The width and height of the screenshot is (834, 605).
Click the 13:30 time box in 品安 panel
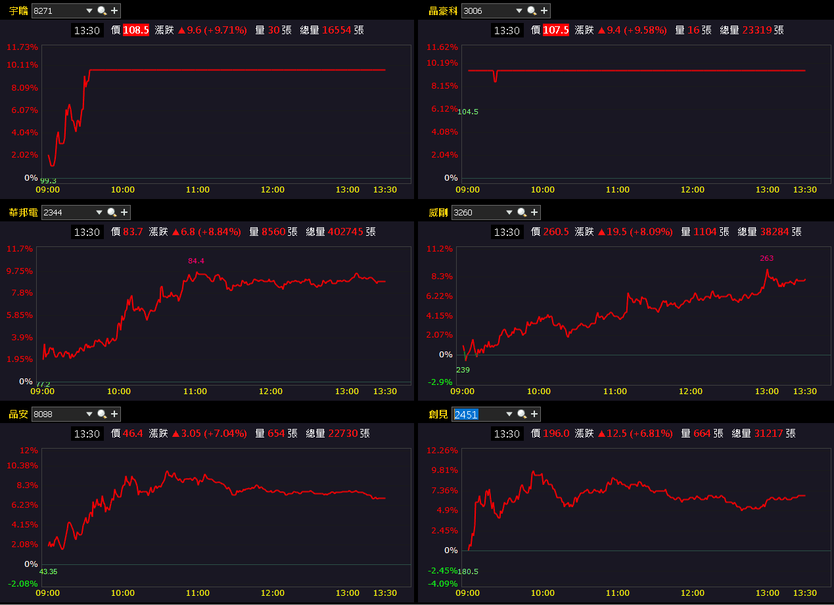[x=87, y=434]
